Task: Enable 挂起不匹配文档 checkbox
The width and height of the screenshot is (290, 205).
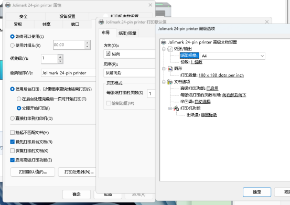Action: click(x=12, y=133)
